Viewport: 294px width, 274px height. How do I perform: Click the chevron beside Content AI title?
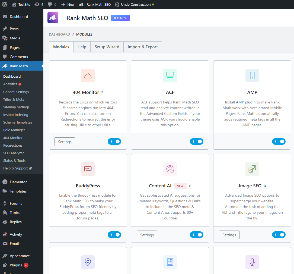coord(190,186)
